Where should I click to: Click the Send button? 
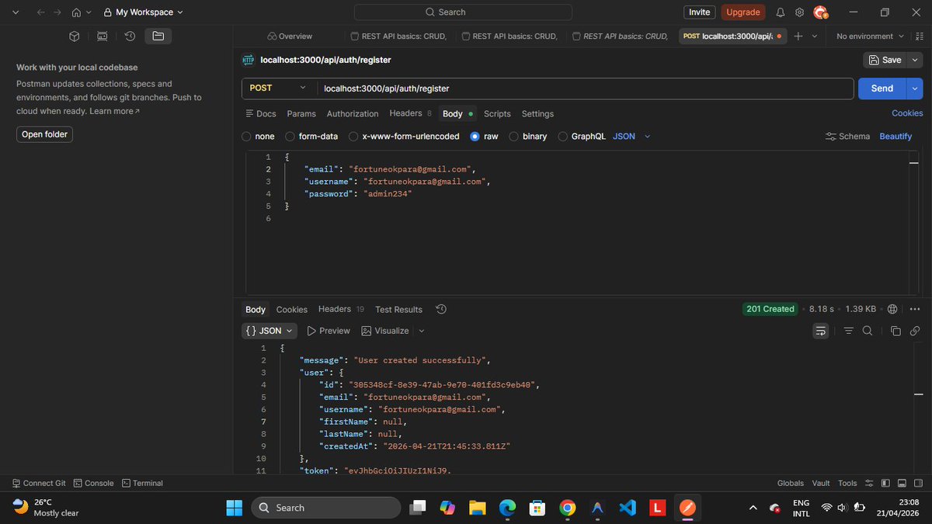tap(882, 88)
